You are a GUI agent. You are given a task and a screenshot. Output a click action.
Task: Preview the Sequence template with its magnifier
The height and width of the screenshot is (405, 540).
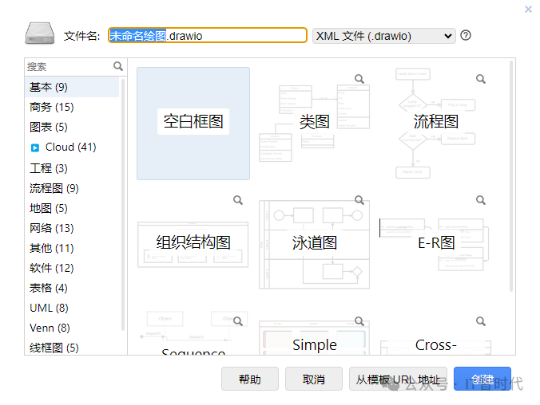tap(238, 321)
